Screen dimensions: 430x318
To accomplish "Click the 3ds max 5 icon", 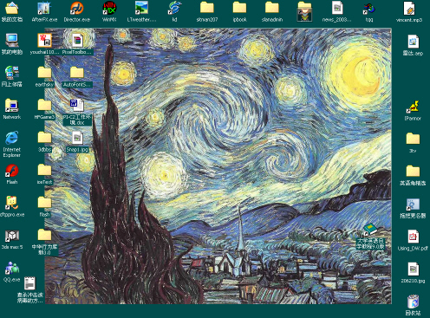I will [12, 236].
